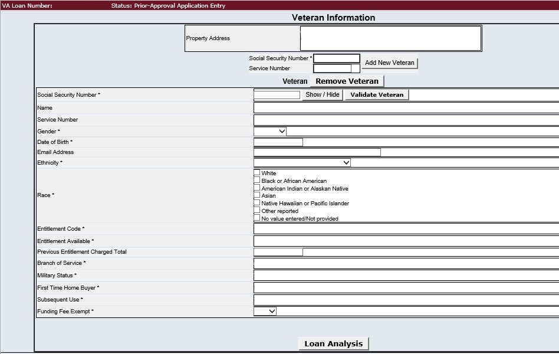559x354 pixels.
Task: Select the Previous Entitlement Charged Total field
Action: click(278, 252)
